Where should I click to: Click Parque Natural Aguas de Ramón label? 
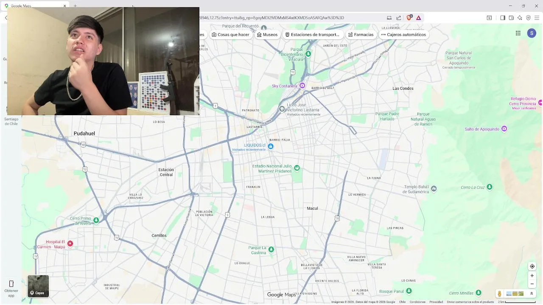(x=423, y=119)
